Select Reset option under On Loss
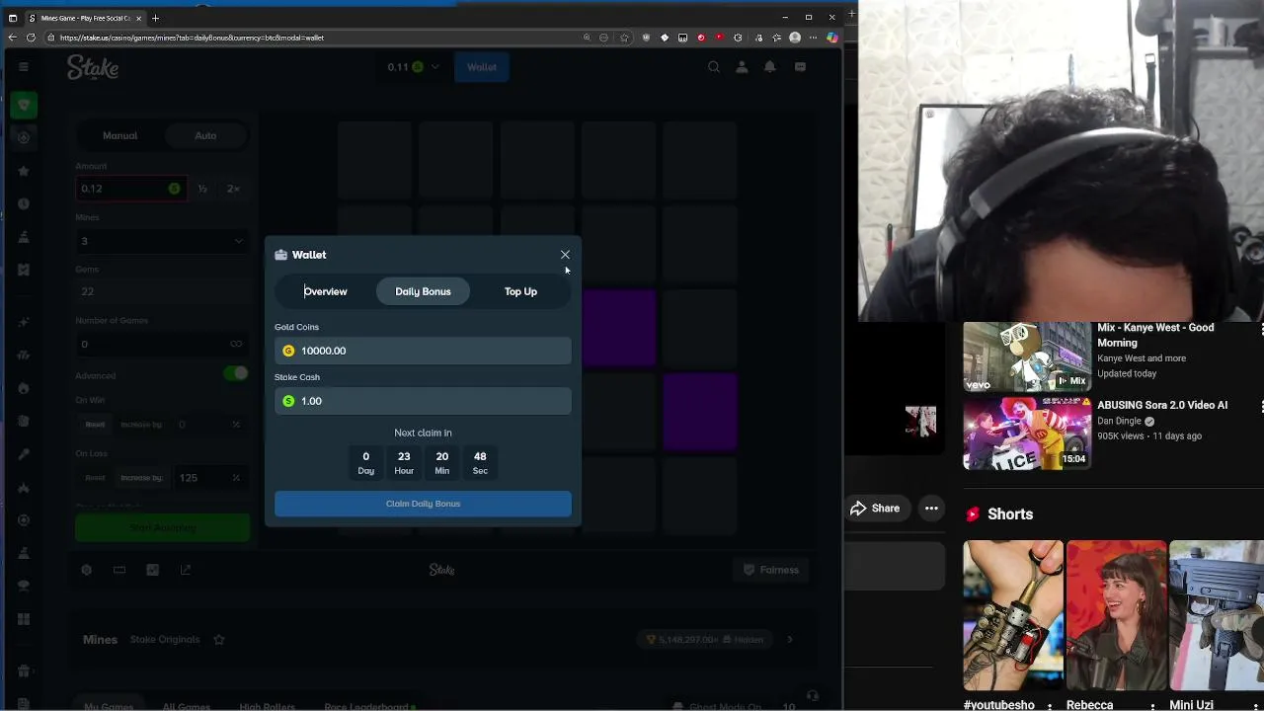The image size is (1264, 711). [x=95, y=478]
